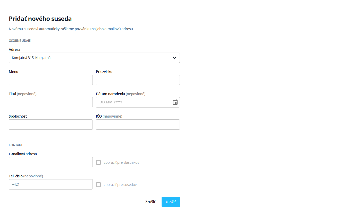Image resolution: width=352 pixels, height=214 pixels.
Task: Select the Titul optional input field
Action: [51, 102]
